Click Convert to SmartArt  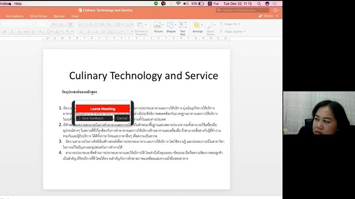click(141, 27)
